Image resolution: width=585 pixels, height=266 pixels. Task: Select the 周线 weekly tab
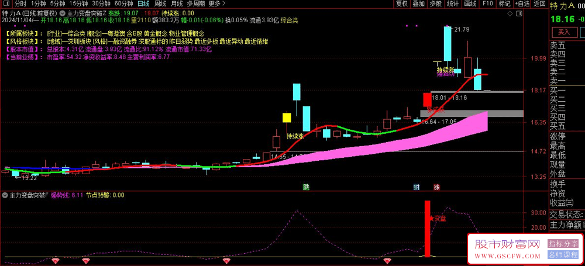tap(160, 4)
